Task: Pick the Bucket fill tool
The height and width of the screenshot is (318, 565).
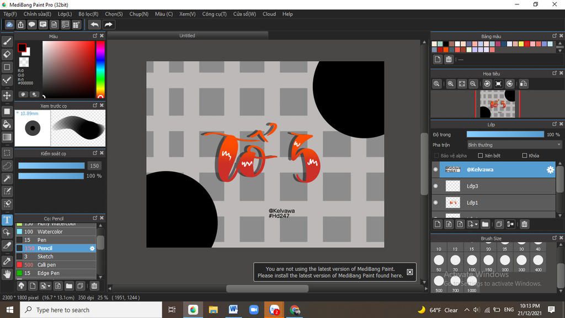Action: tap(7, 124)
